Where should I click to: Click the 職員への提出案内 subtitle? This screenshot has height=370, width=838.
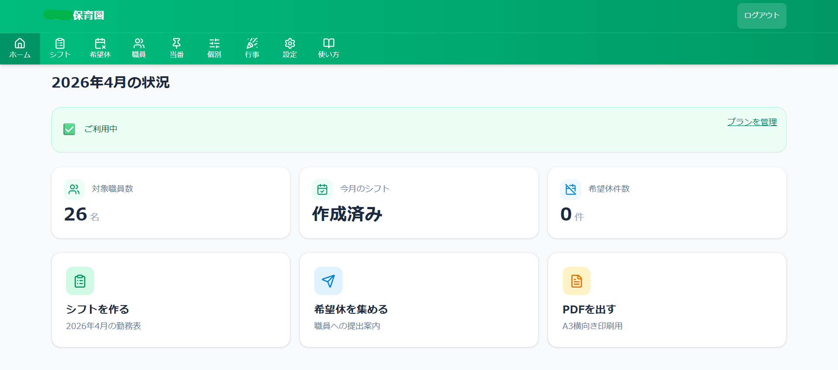click(x=347, y=326)
